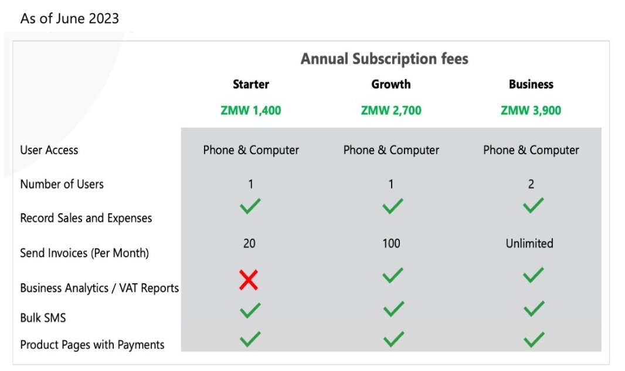Image resolution: width=625 pixels, height=371 pixels.
Task: Click the ZMW 1,400 price
Action: pyautogui.click(x=251, y=110)
